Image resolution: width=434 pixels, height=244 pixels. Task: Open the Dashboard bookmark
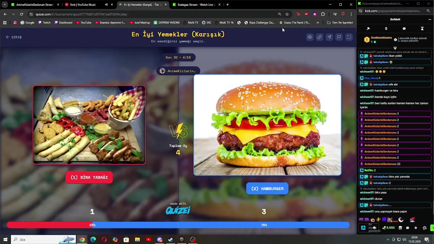click(x=63, y=23)
